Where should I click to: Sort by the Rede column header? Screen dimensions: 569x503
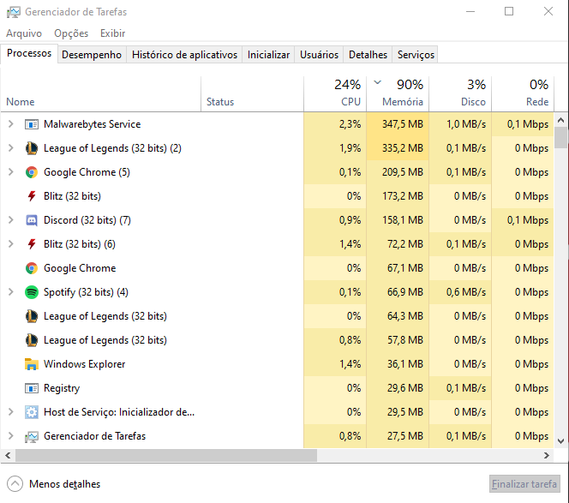point(523,94)
